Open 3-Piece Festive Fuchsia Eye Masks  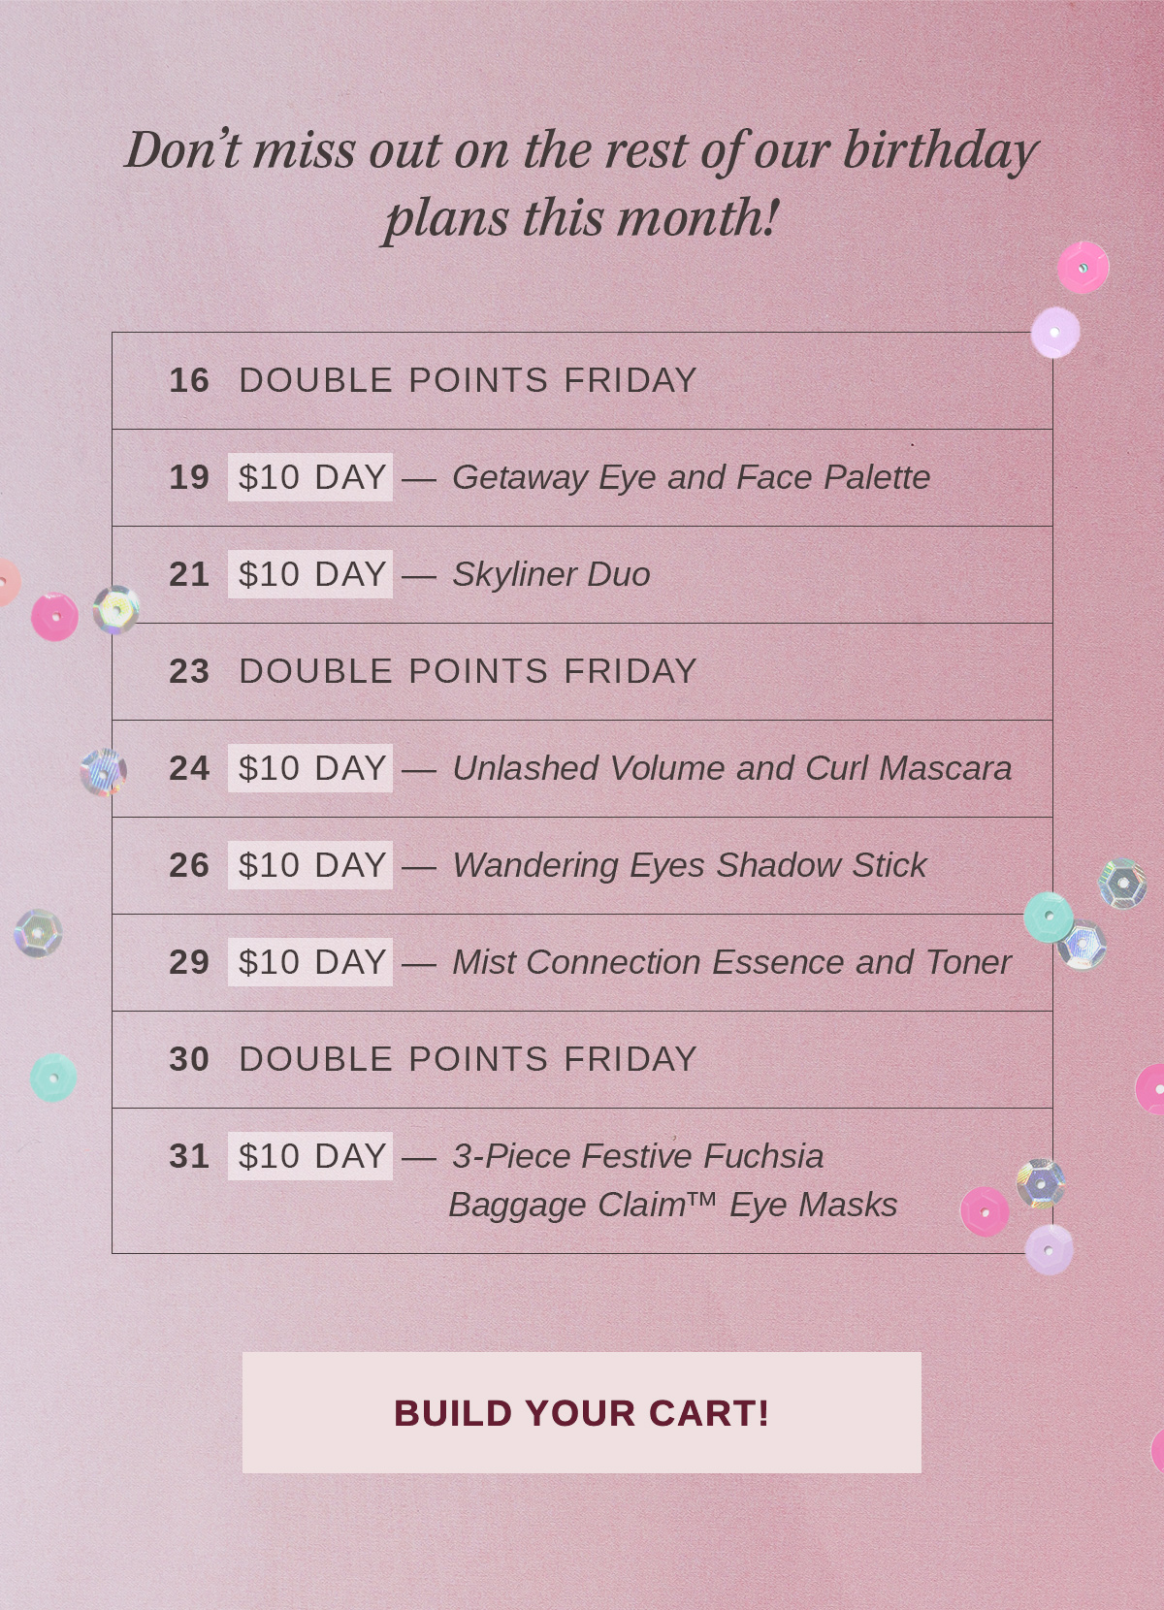pos(672,1180)
